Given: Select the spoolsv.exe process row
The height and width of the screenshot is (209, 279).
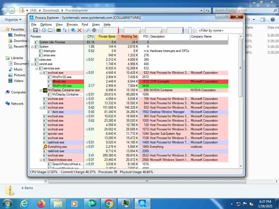Looking at the screenshot, I should (x=129, y=134).
